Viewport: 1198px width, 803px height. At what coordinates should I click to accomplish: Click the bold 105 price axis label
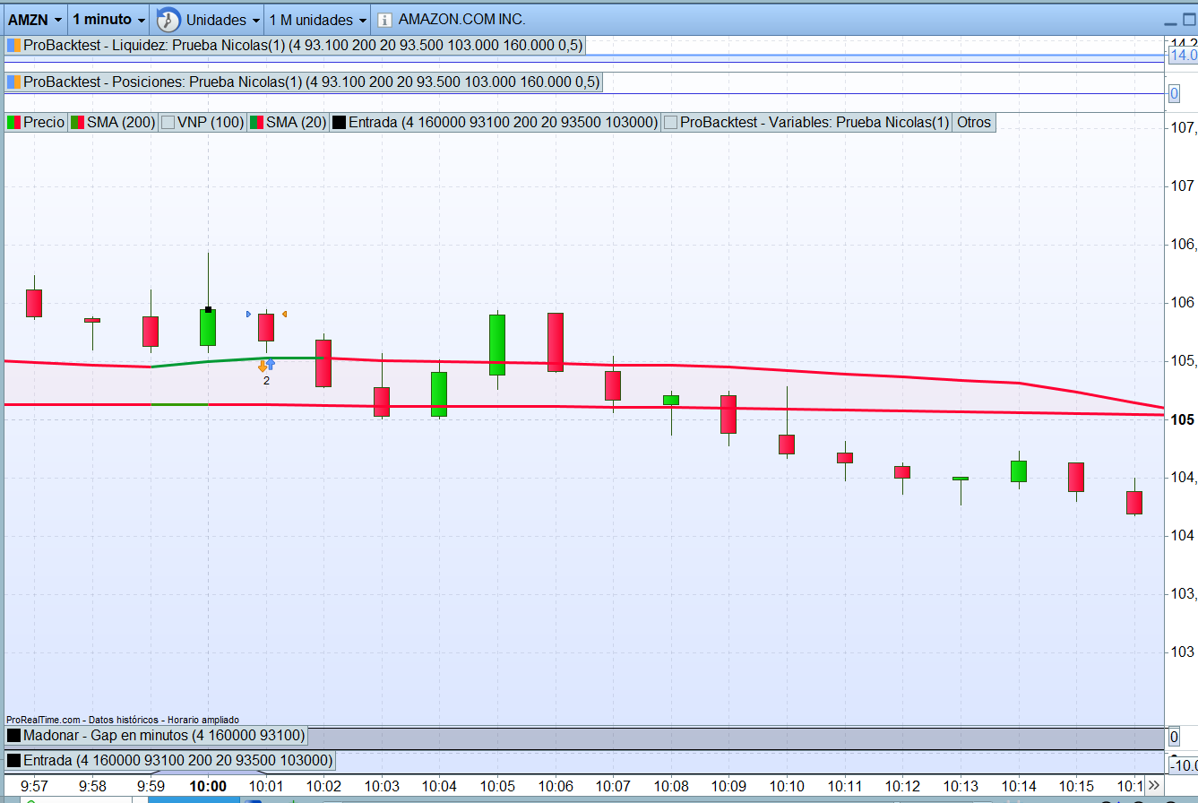tap(1182, 419)
